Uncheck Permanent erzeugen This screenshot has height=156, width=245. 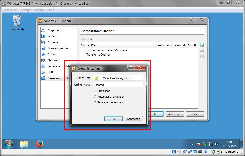point(95,102)
